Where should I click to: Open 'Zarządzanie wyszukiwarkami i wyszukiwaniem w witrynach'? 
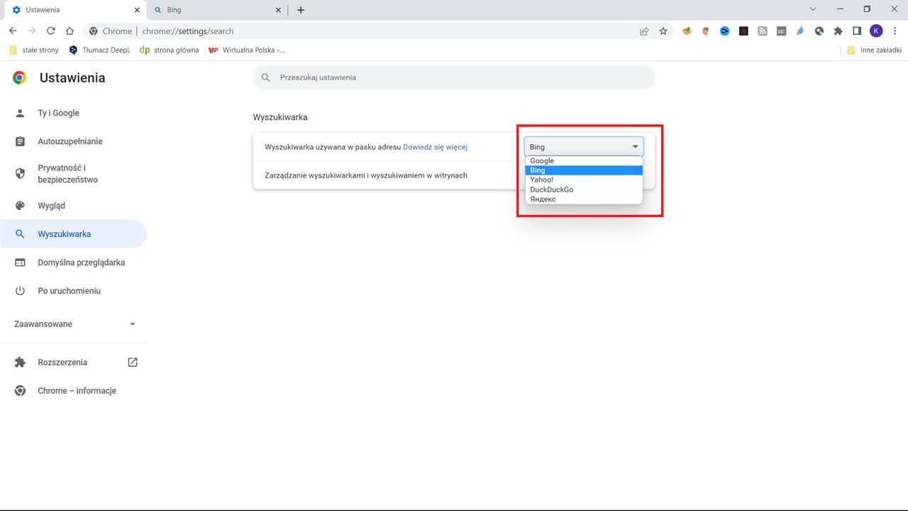tap(454, 175)
